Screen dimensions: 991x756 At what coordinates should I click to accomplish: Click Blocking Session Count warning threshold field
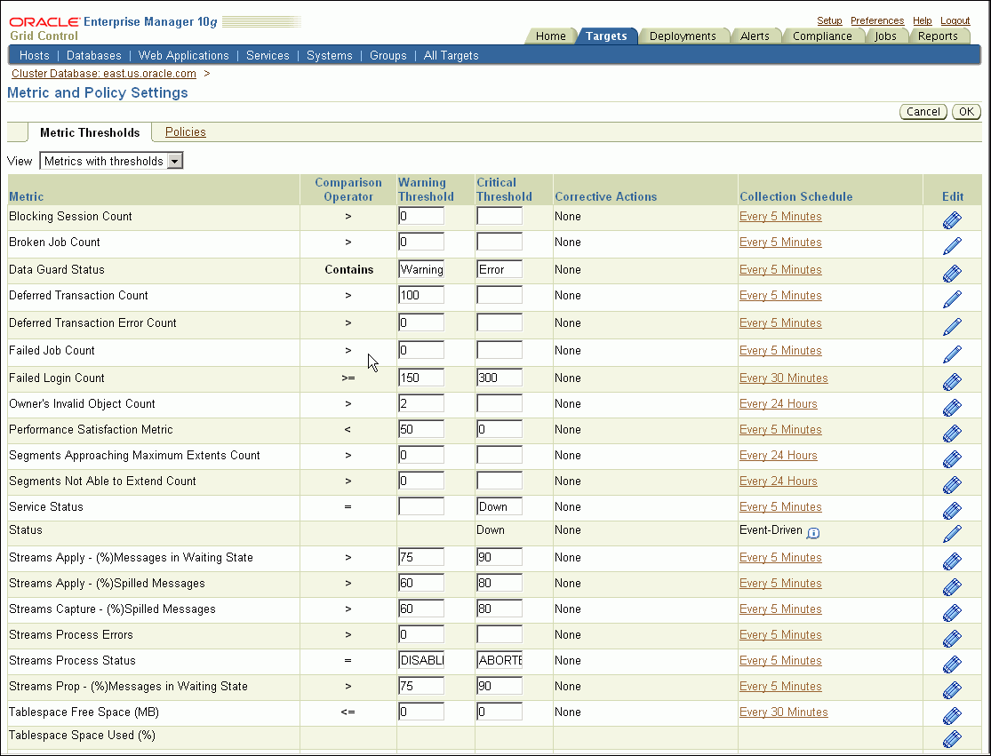coord(421,216)
